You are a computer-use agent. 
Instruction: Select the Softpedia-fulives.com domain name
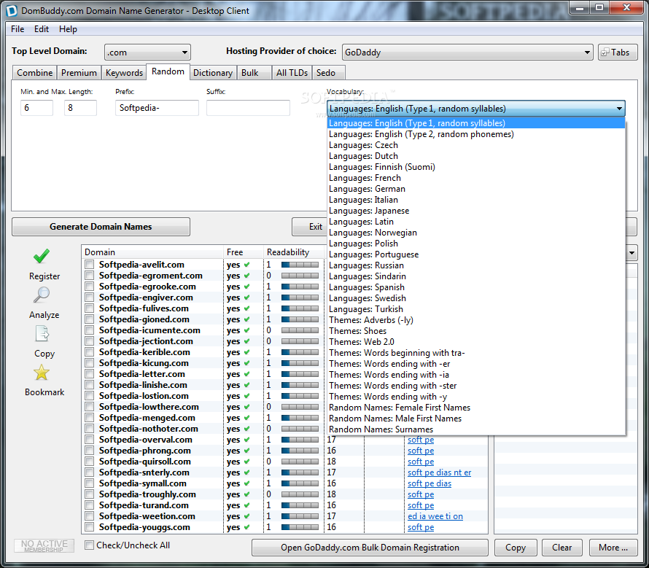[x=144, y=308]
